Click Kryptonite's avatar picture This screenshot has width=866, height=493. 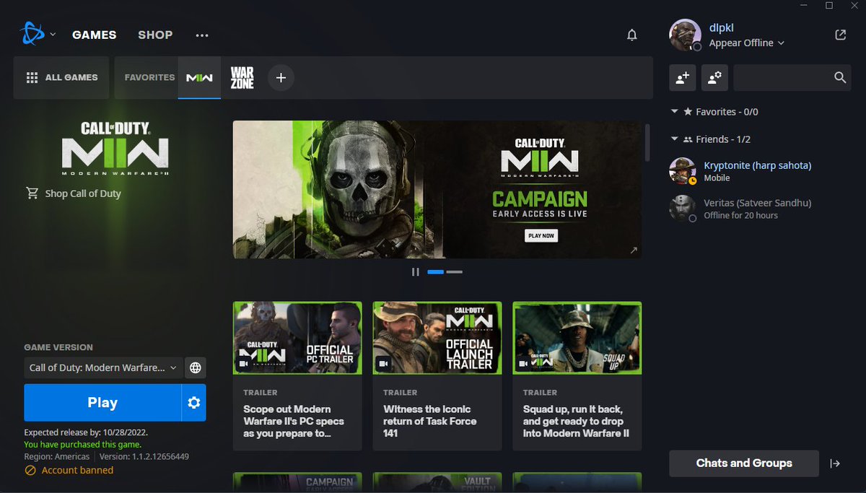682,171
